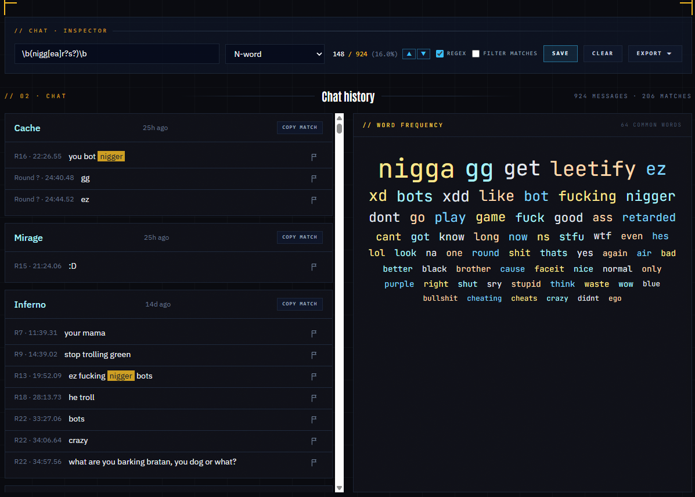The width and height of the screenshot is (695, 497).
Task: Save the current search pattern
Action: (x=560, y=53)
